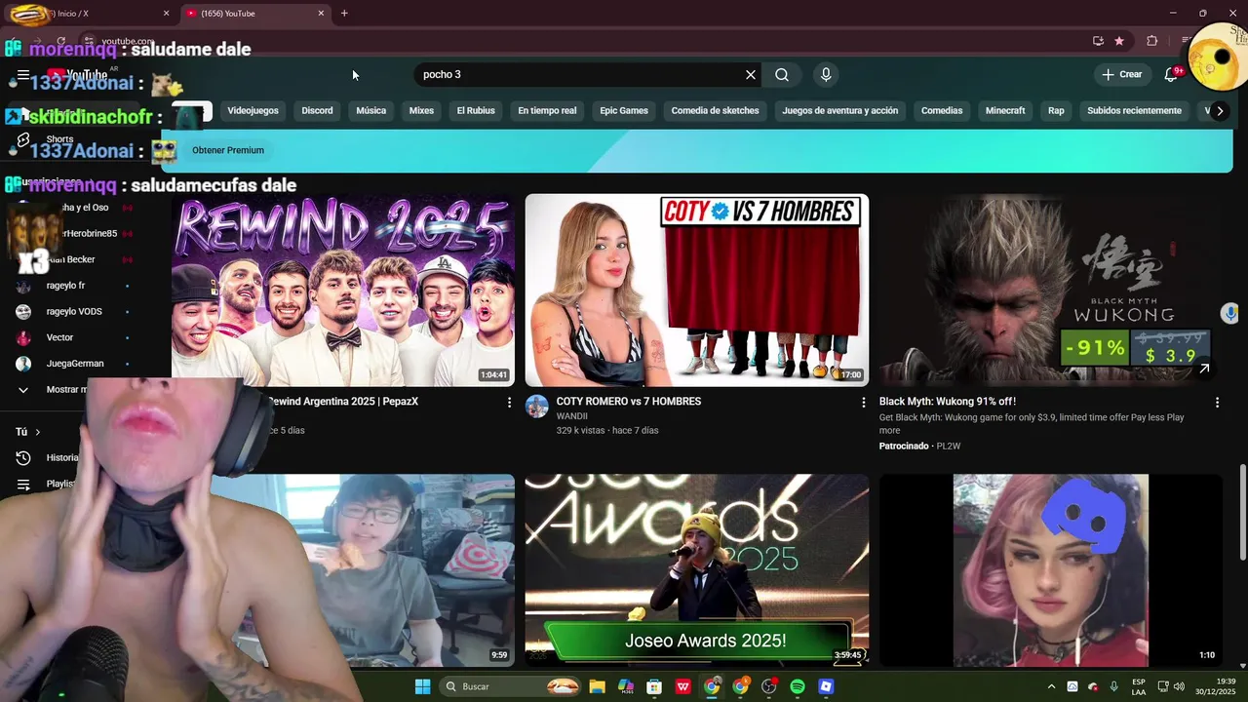Screen dimensions: 1248x702
Task: Open Black Myth: Wukong 91% off title
Action: pyautogui.click(x=948, y=401)
